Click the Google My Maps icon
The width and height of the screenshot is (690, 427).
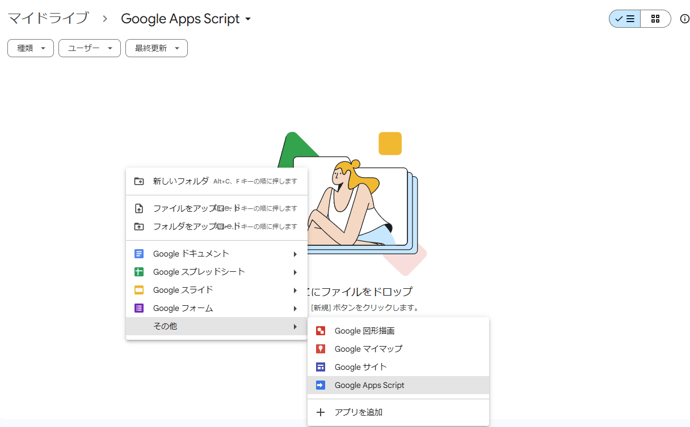pyautogui.click(x=321, y=349)
